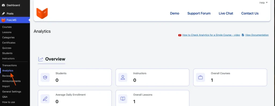Open the Instructors submenu item
Image resolution: width=275 pixels, height=106 pixels.
(8, 58)
